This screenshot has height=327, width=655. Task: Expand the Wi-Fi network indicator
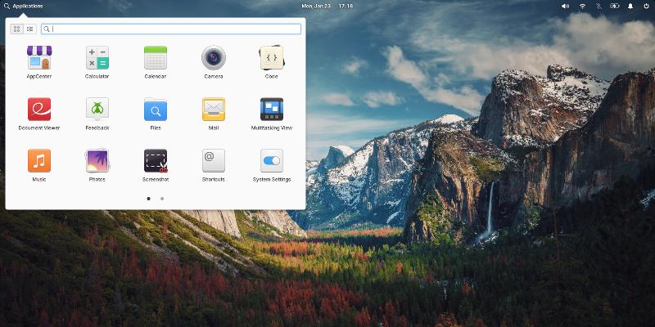coord(583,6)
